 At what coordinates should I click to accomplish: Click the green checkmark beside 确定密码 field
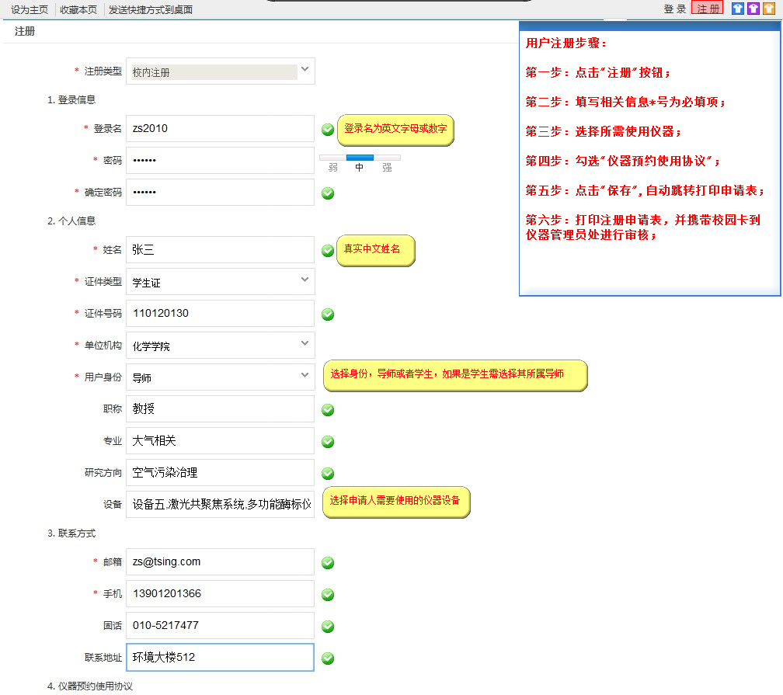point(328,193)
